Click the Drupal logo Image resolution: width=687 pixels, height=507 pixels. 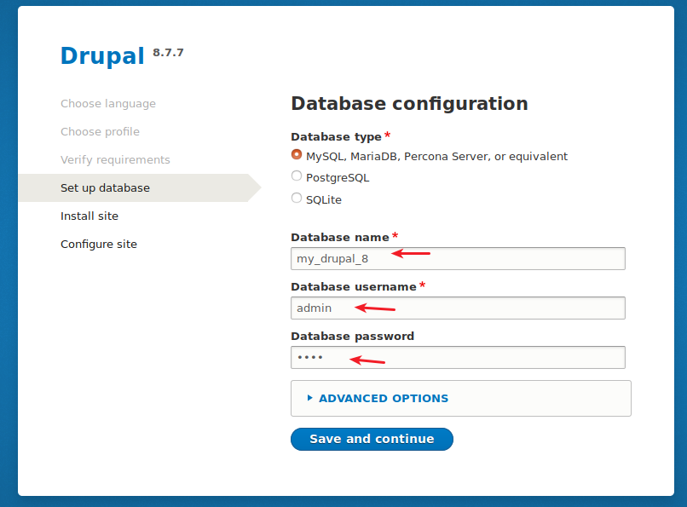[x=101, y=55]
